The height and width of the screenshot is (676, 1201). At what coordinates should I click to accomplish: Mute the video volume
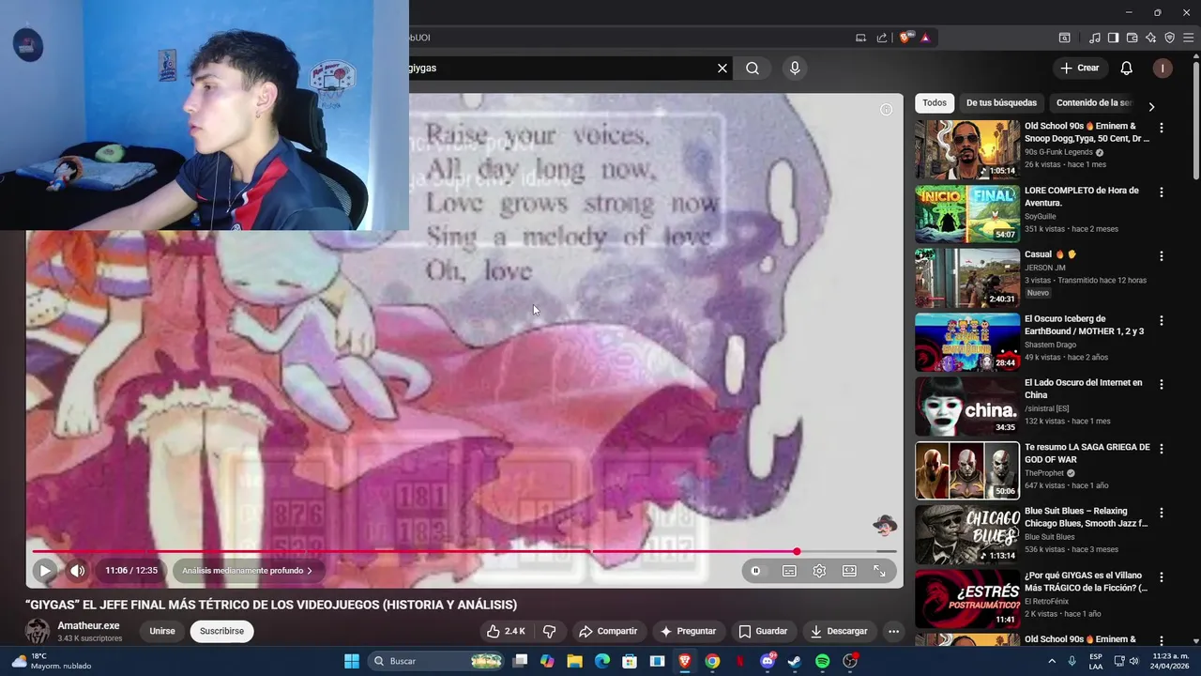(77, 570)
